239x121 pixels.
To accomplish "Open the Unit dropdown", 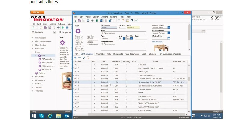I will point(124,38).
